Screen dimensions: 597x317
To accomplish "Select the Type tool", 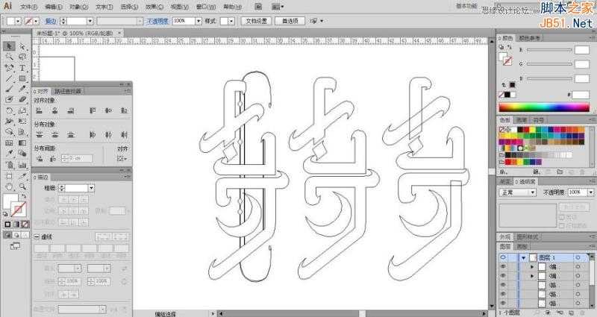I will [22, 68].
